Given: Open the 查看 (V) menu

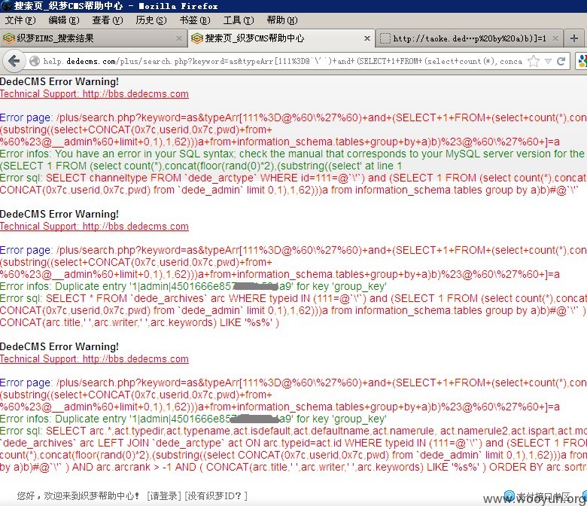Looking at the screenshot, I should point(108,20).
